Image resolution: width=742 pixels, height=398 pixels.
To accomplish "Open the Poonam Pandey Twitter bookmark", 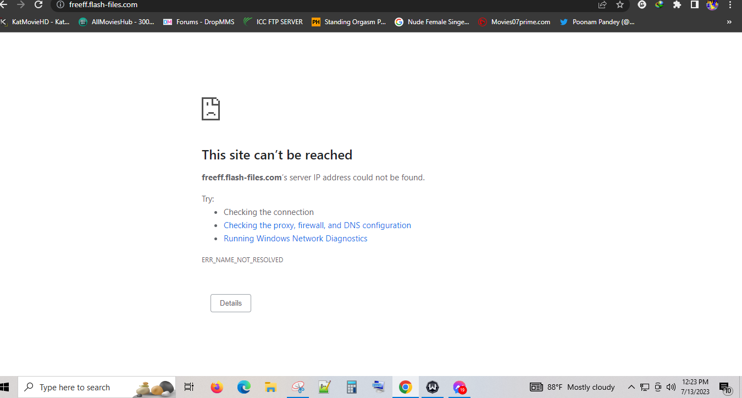I will pyautogui.click(x=597, y=22).
